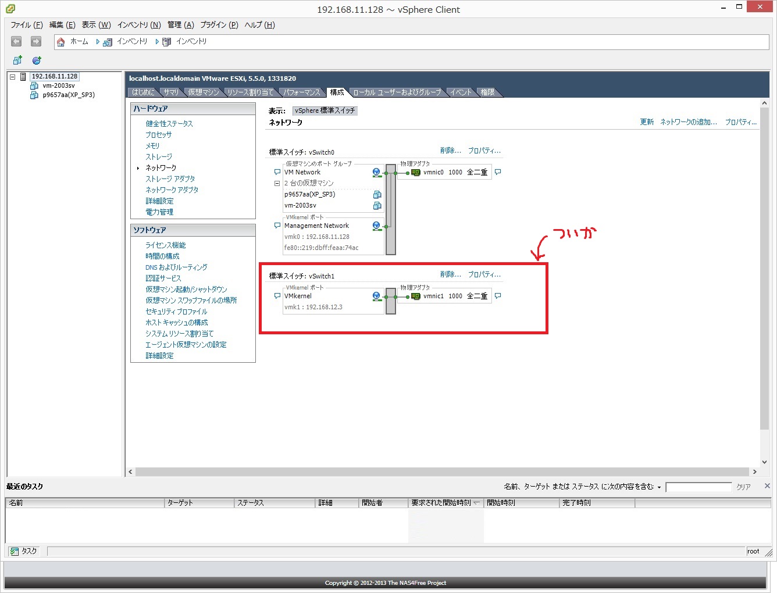This screenshot has height=593, width=777.
Task: Open ライセンス機能 in software list
Action: pyautogui.click(x=166, y=245)
